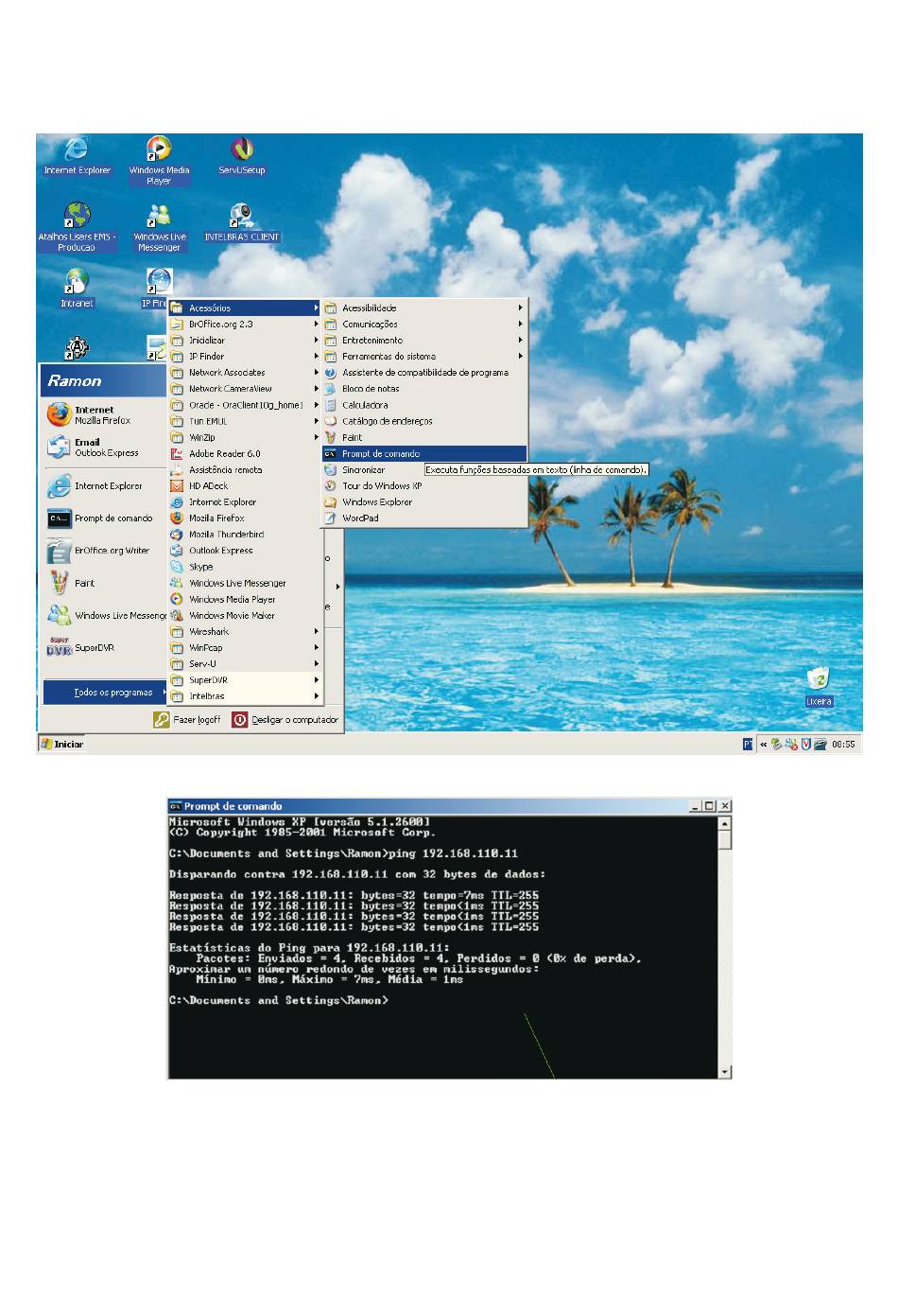
Task: Expand the WinPcap submenu arrow
Action: tap(317, 647)
